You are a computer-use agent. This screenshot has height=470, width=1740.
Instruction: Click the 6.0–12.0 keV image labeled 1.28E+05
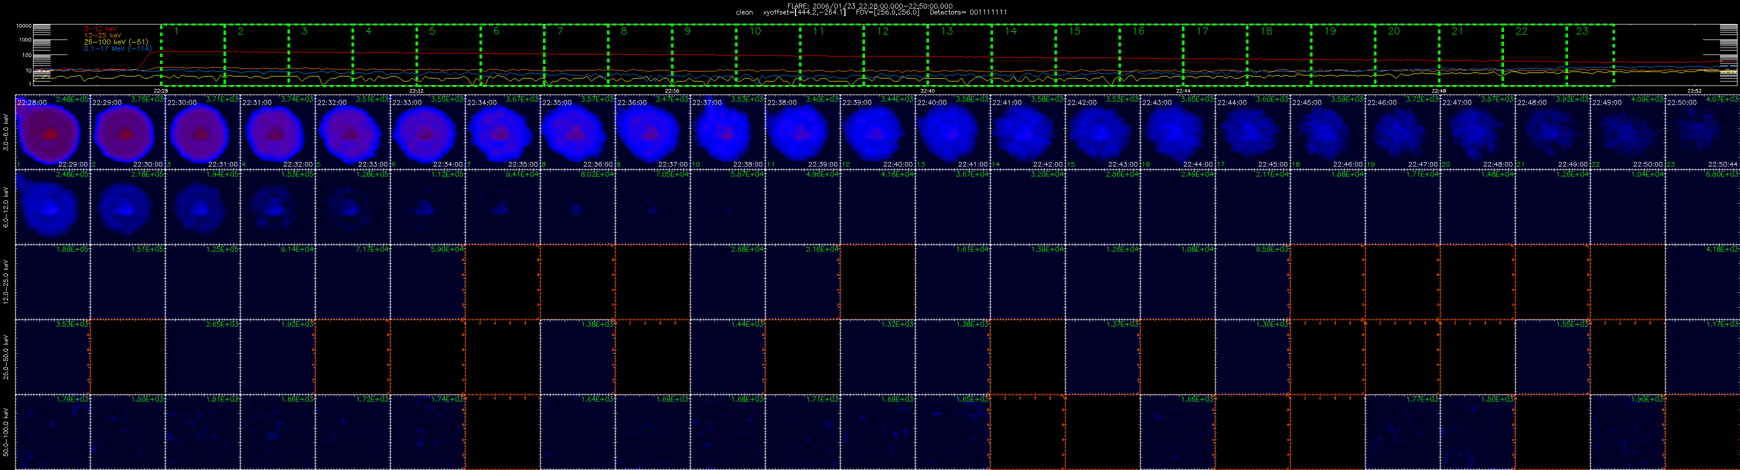352,207
